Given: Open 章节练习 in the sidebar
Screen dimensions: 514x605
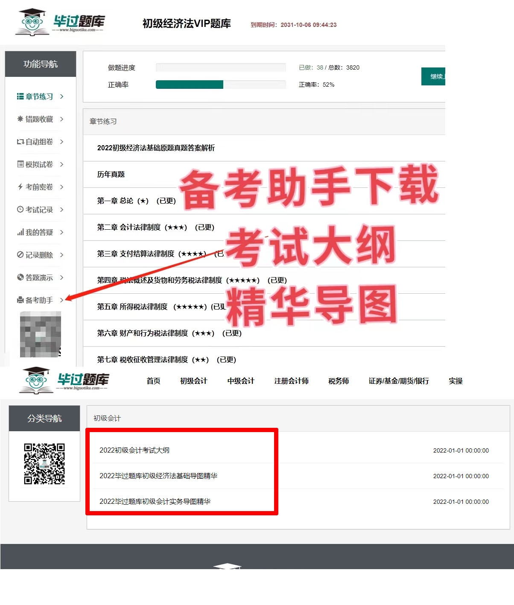Looking at the screenshot, I should pyautogui.click(x=39, y=96).
